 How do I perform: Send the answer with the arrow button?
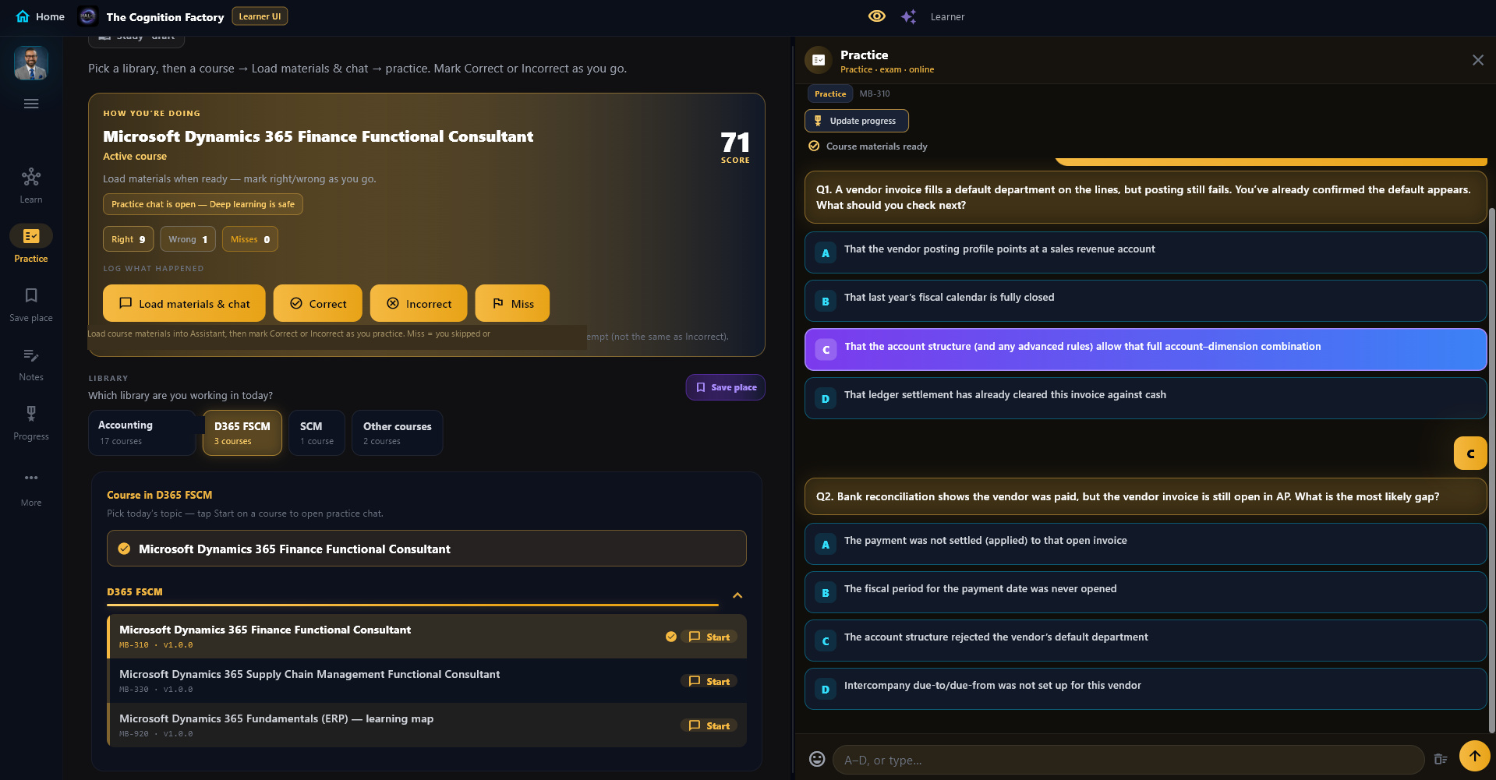point(1474,756)
